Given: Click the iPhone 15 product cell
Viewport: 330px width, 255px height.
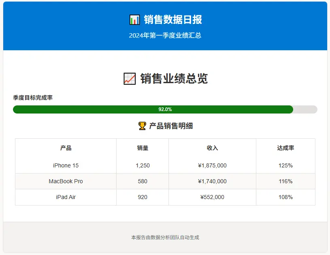Looking at the screenshot, I should [66, 165].
